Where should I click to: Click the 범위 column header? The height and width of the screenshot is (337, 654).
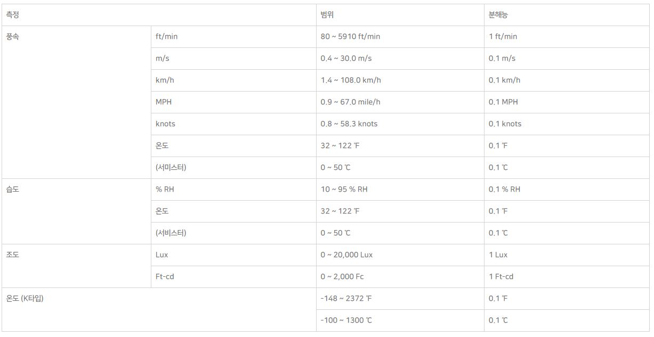[x=327, y=15]
